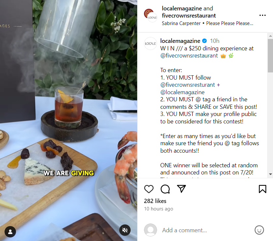Screen dimensions: 273x241
Task: Show tagged people in video
Action: click(x=10, y=232)
